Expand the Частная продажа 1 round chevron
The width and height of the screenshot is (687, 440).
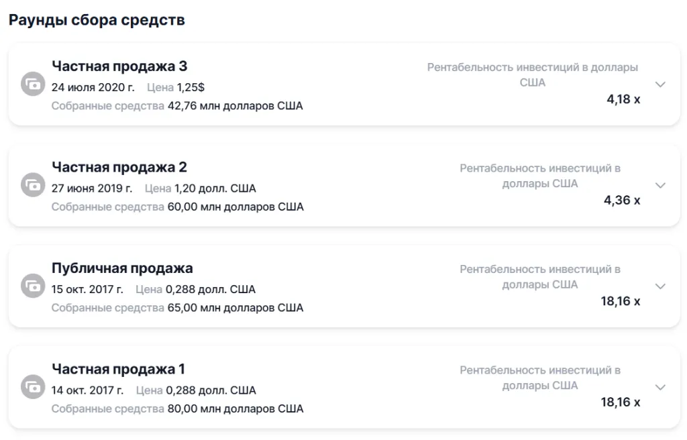660,388
